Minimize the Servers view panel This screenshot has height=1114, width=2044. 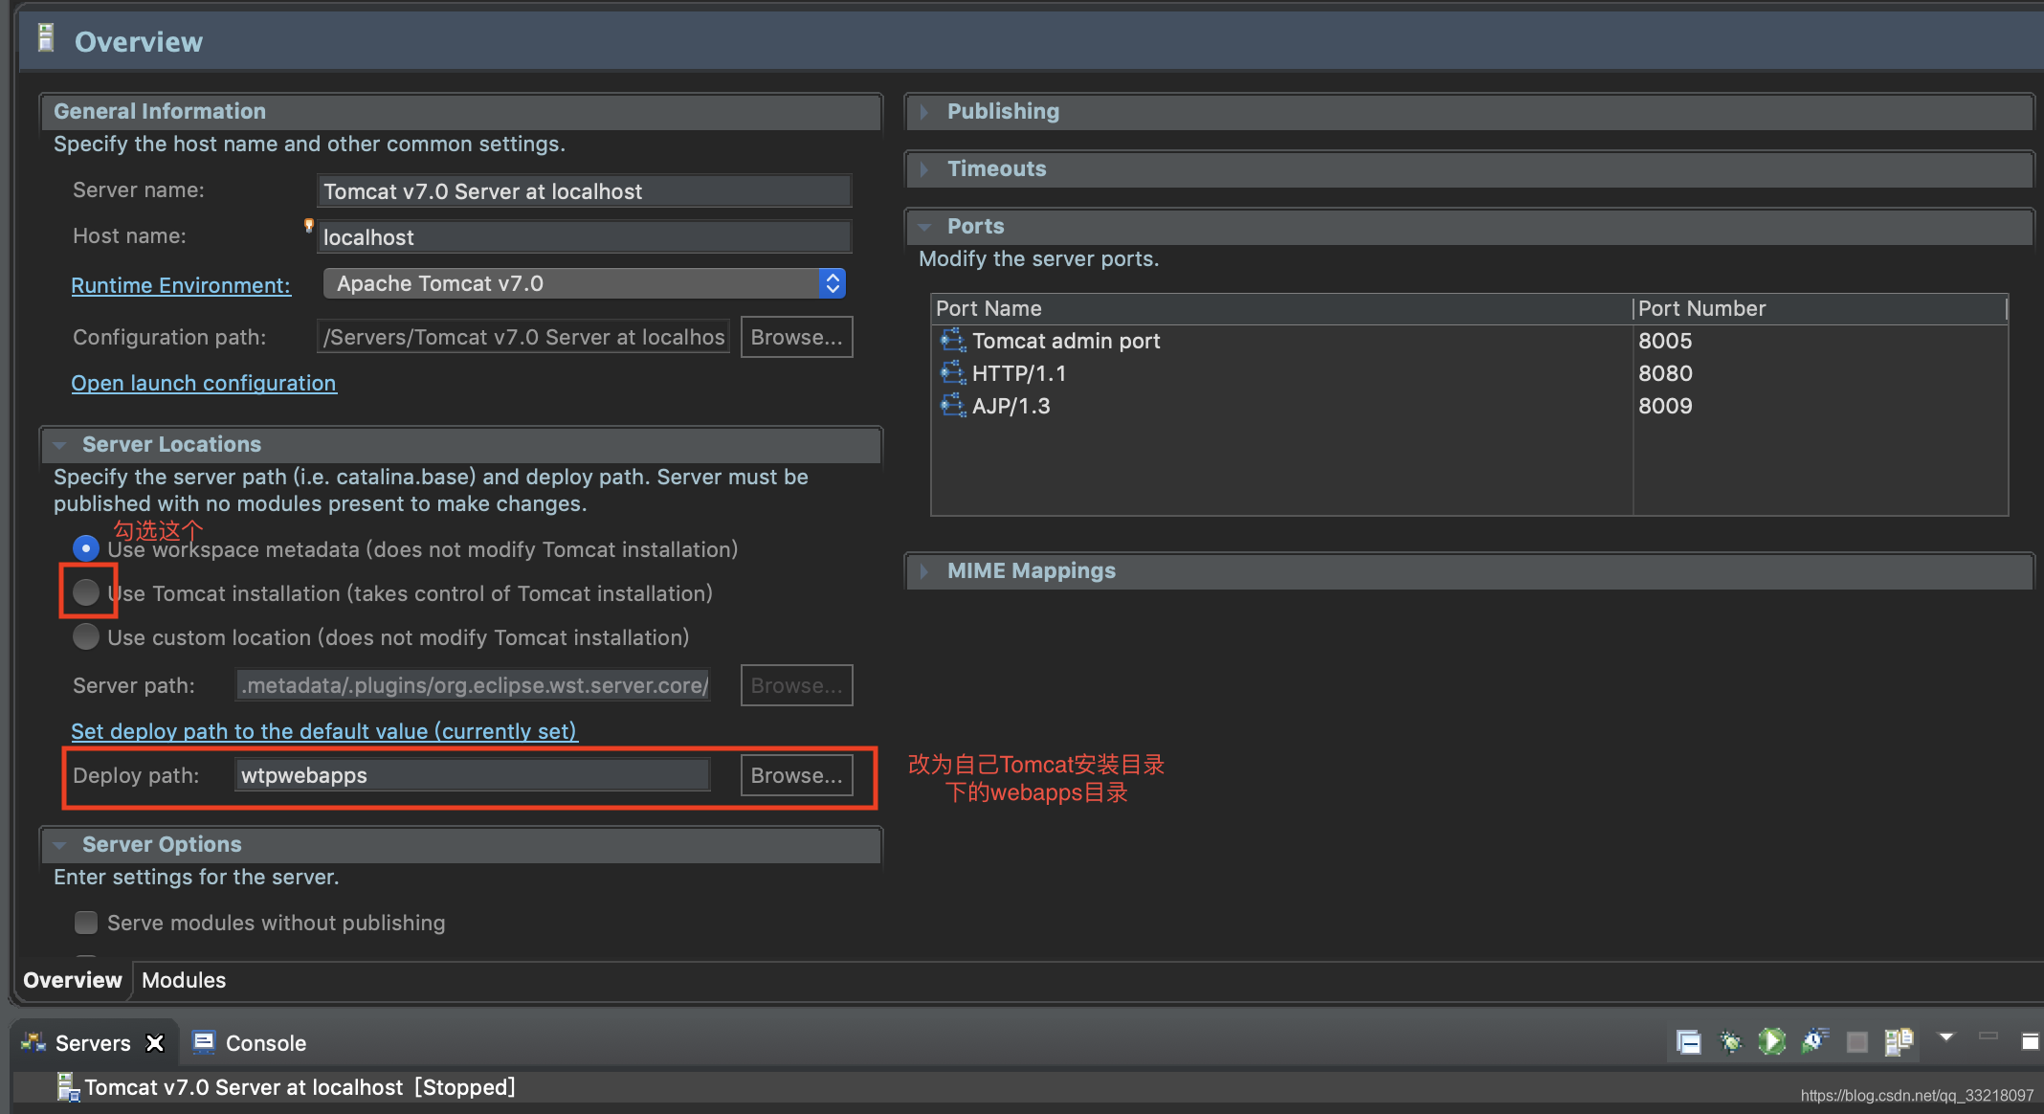(1988, 1036)
